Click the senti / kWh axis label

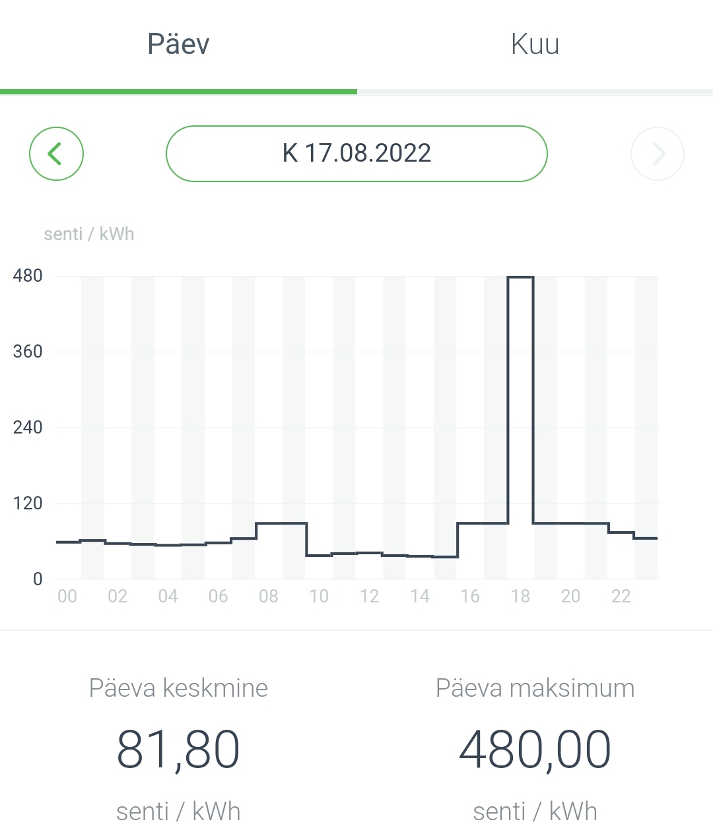point(89,234)
